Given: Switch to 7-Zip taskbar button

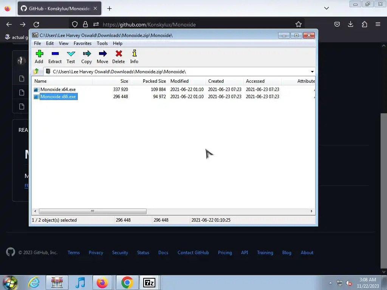Looking at the screenshot, I should [x=149, y=282].
